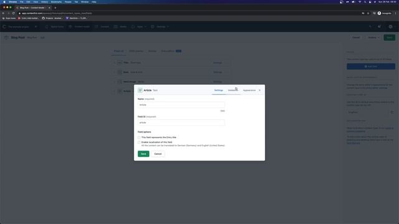Click the green Save button in dialog
Screen dimensions: 399x224
pyautogui.click(x=143, y=154)
